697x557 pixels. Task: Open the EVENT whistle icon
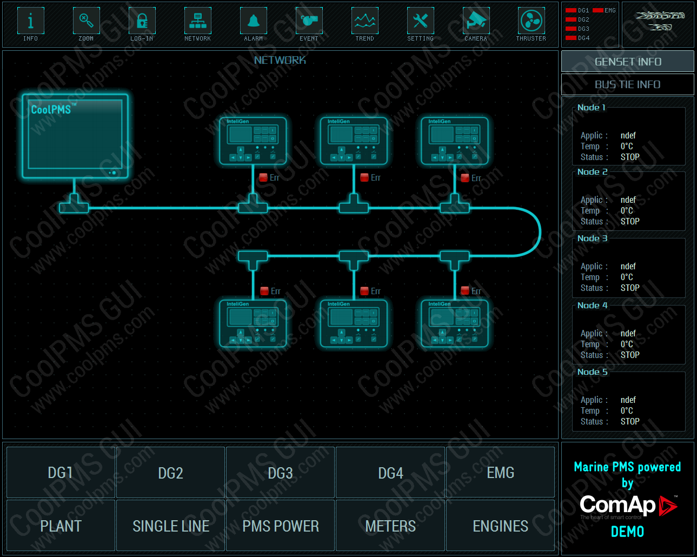[x=309, y=21]
